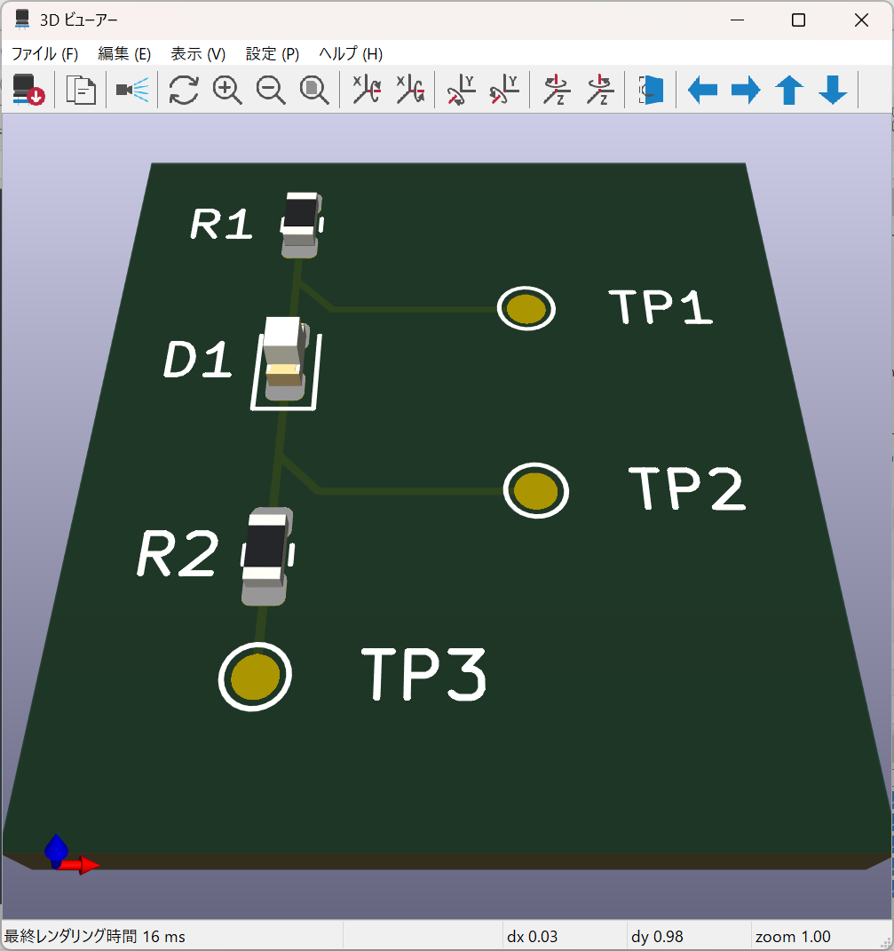Redraw the 3D view
Screen dimensions: 894x951
pos(184,90)
